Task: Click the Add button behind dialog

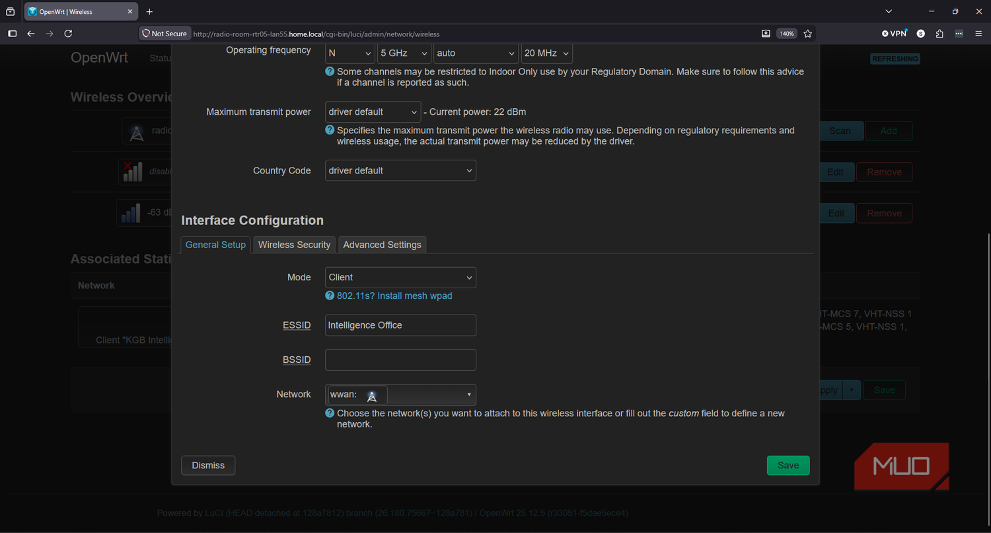Action: click(x=889, y=131)
